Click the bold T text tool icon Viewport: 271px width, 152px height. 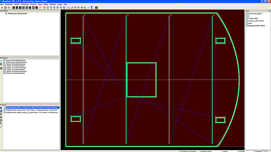(x=91, y=7)
